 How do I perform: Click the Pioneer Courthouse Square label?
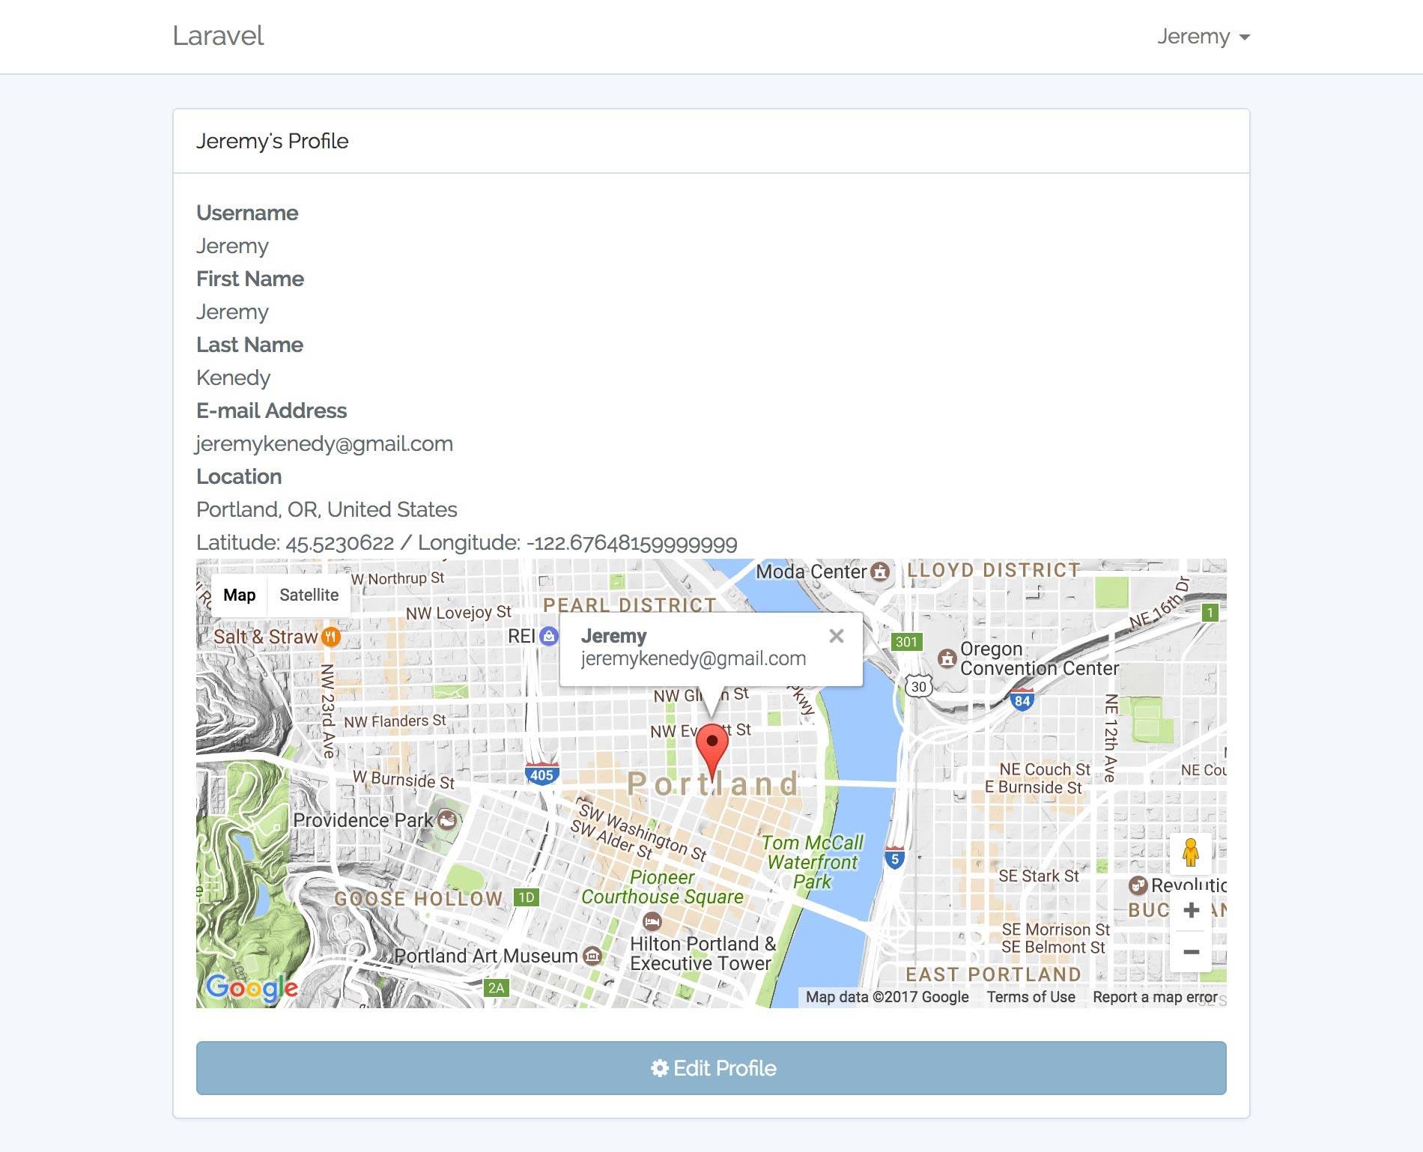coord(663,887)
